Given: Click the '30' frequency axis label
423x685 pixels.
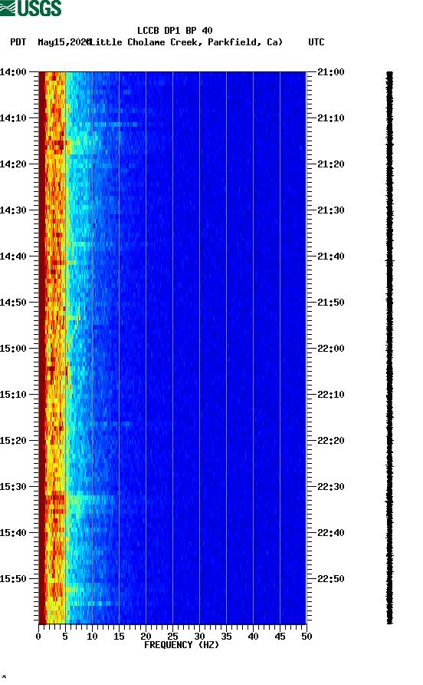Looking at the screenshot, I should point(199,637).
